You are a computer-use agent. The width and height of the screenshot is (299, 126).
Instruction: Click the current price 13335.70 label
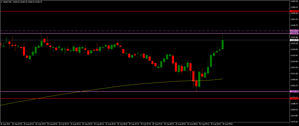pos(294,40)
